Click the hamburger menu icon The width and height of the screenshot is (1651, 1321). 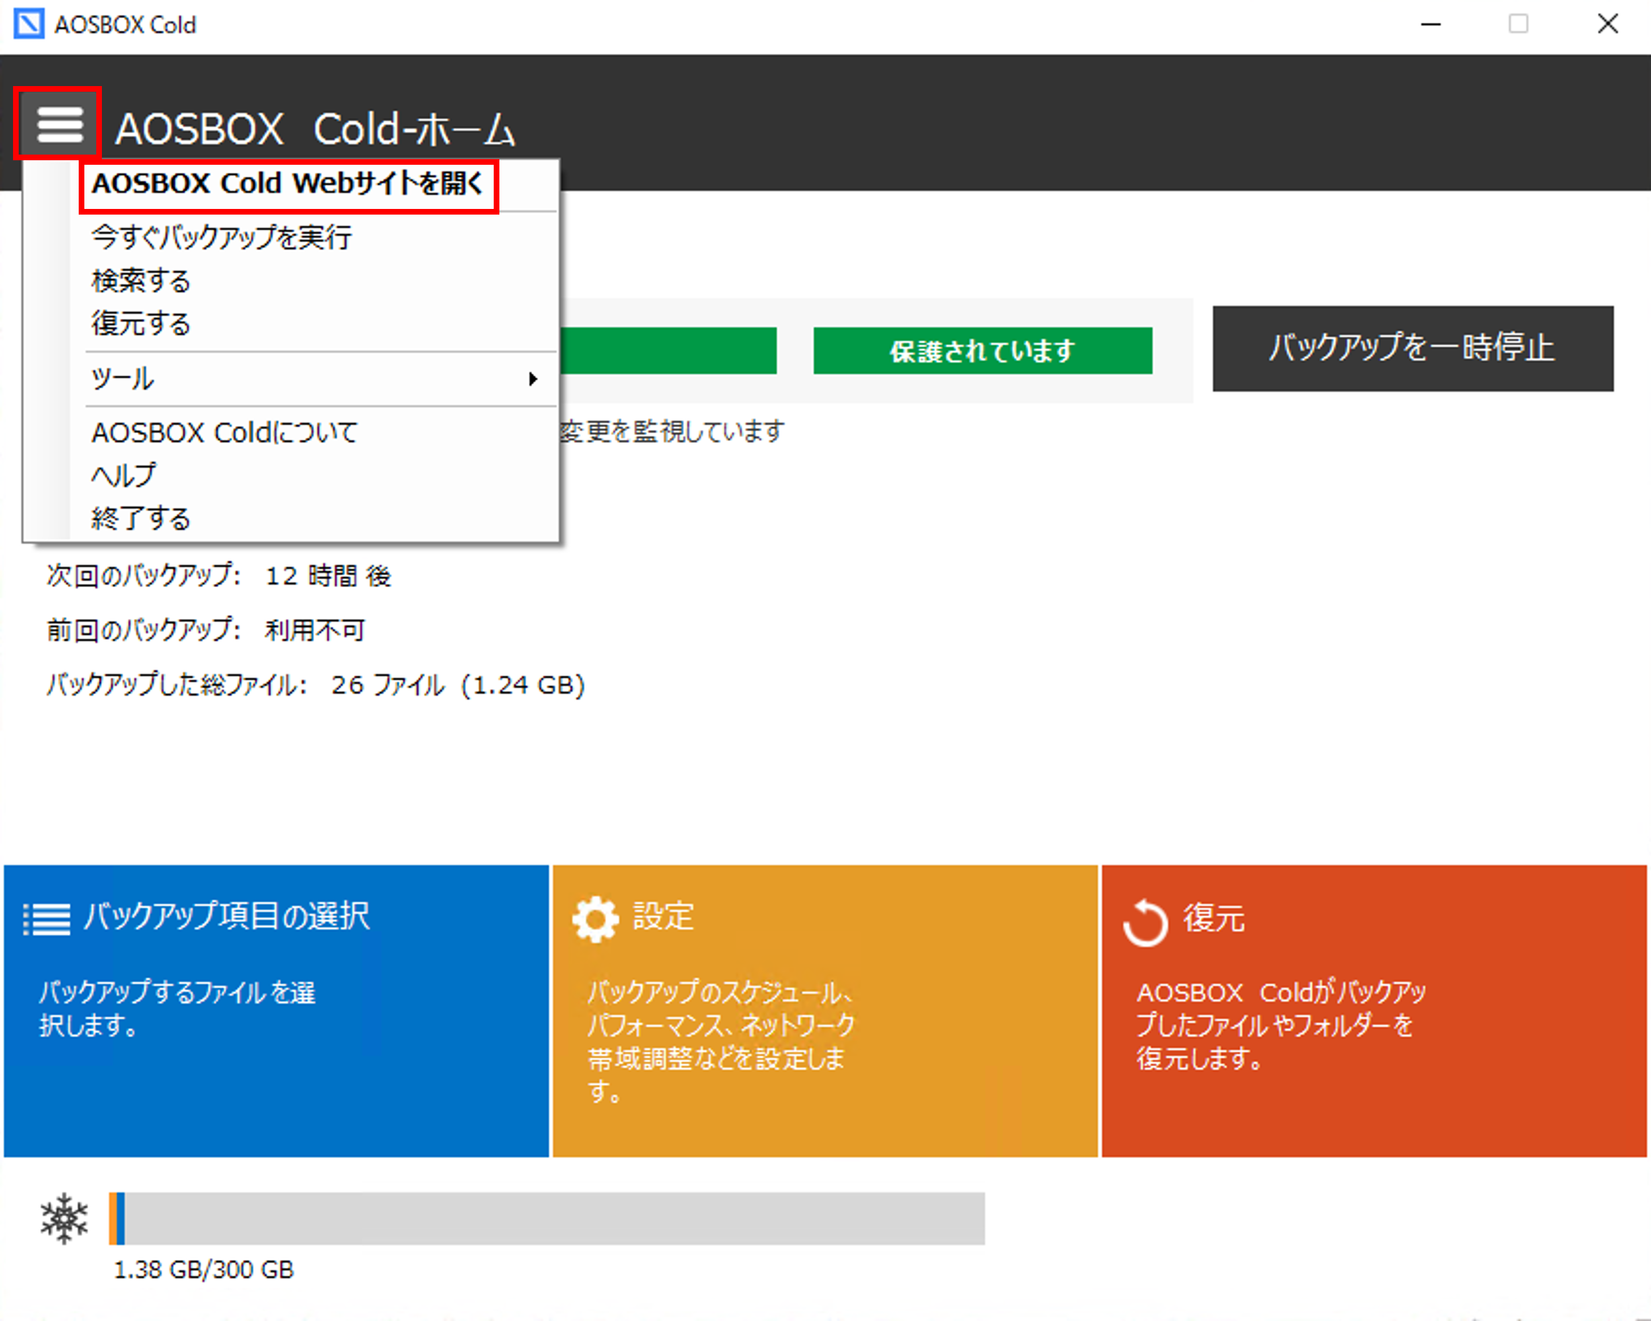click(59, 123)
